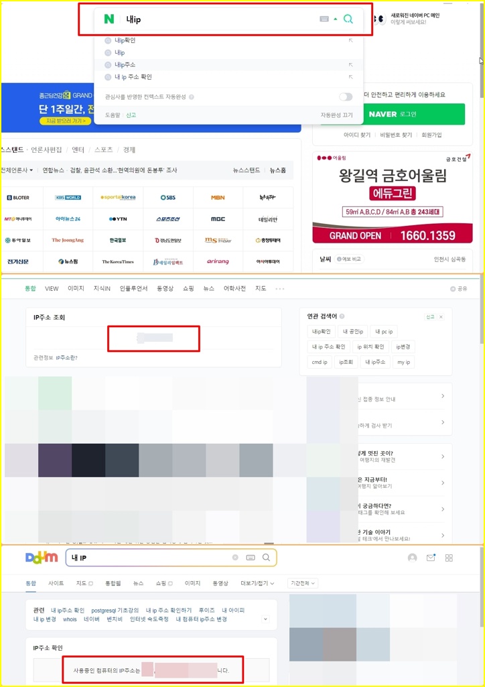The height and width of the screenshot is (687, 485).
Task: Open the Daum mail icon
Action: pos(431,558)
